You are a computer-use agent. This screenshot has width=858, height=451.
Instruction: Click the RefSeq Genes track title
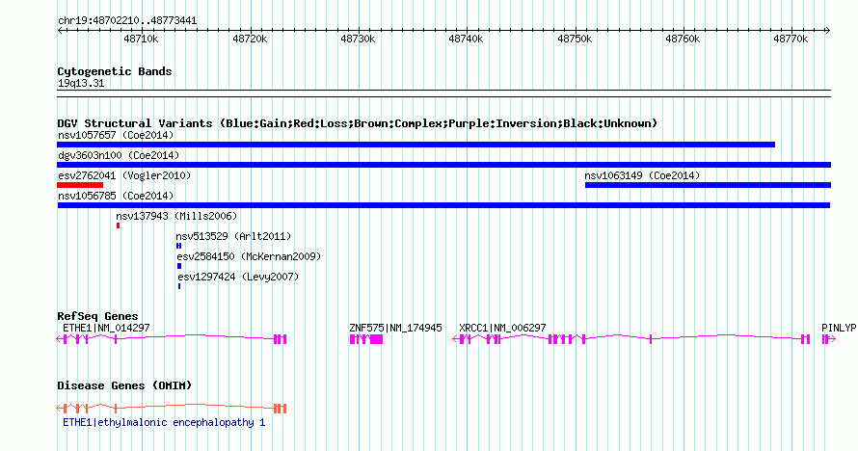(97, 316)
